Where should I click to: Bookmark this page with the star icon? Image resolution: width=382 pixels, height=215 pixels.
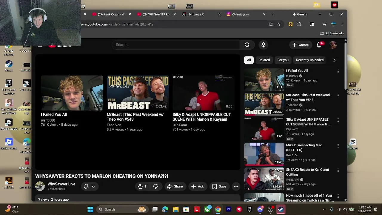point(279,24)
